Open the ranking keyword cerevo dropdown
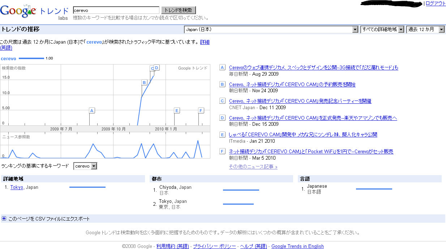Image resolution: width=446 pixels, height=249 pixels. click(85, 166)
